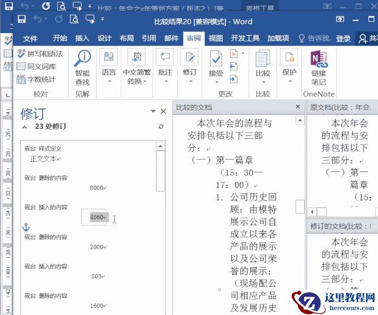Click scroll left arrow in 原文档 pane
This screenshot has width=378, height=315.
(312, 212)
